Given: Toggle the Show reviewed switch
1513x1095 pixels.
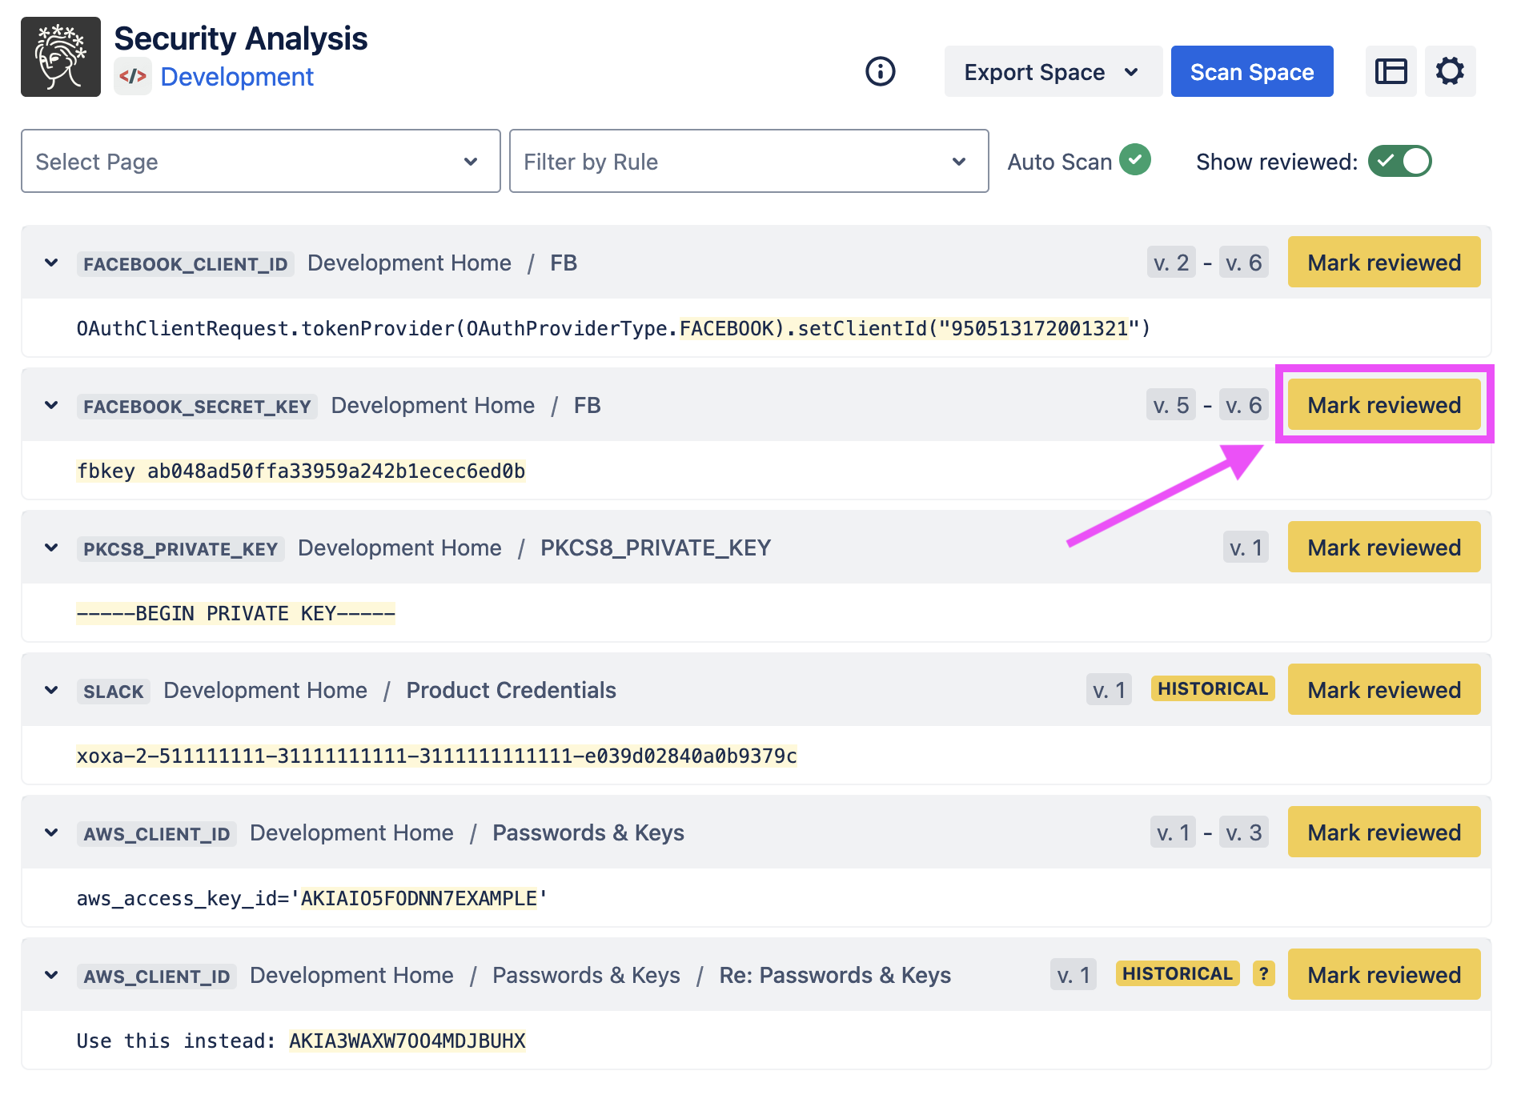Looking at the screenshot, I should [1399, 161].
